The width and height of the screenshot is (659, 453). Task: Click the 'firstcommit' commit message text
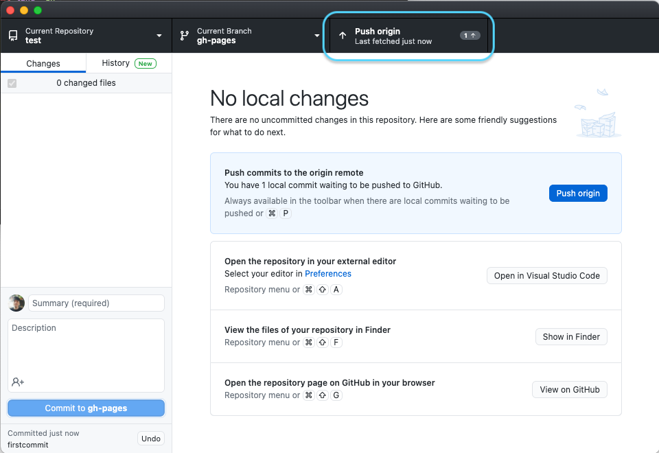click(27, 445)
